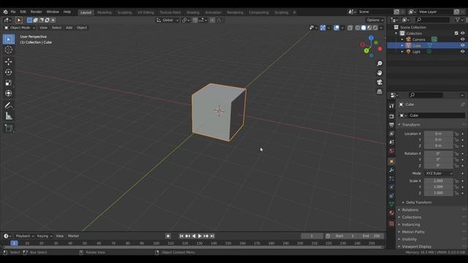
Task: Select the Measure tool
Action: click(9, 116)
